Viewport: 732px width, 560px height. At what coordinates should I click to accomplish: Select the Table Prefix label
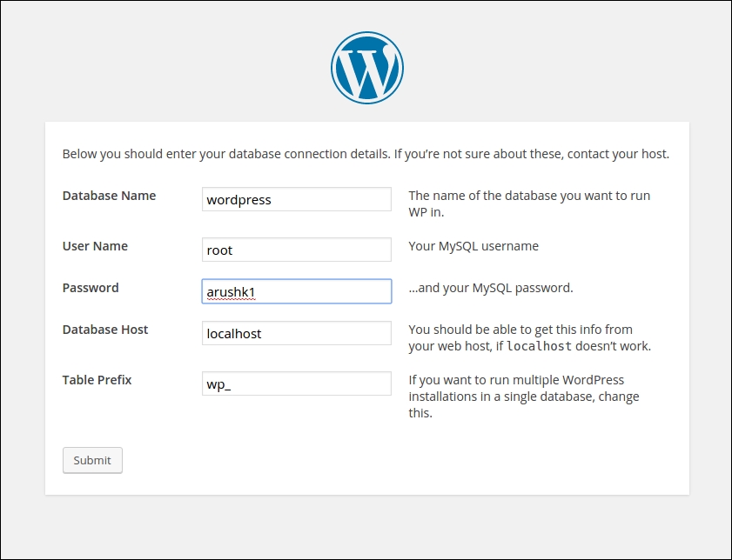click(x=97, y=380)
